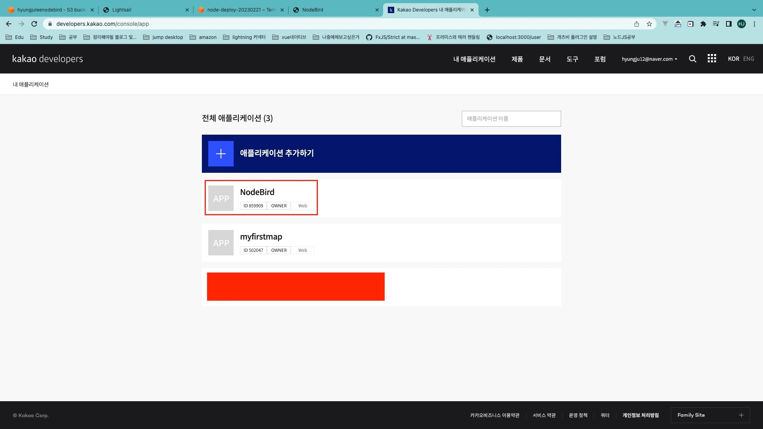
Task: Click the browser back arrow
Action: 9,24
